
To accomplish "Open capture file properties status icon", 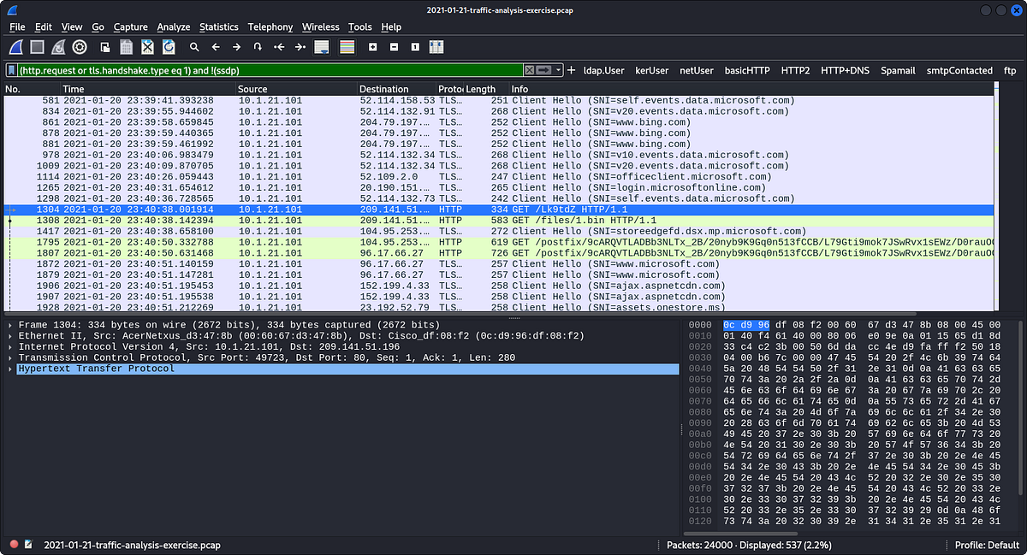I will pyautogui.click(x=28, y=545).
